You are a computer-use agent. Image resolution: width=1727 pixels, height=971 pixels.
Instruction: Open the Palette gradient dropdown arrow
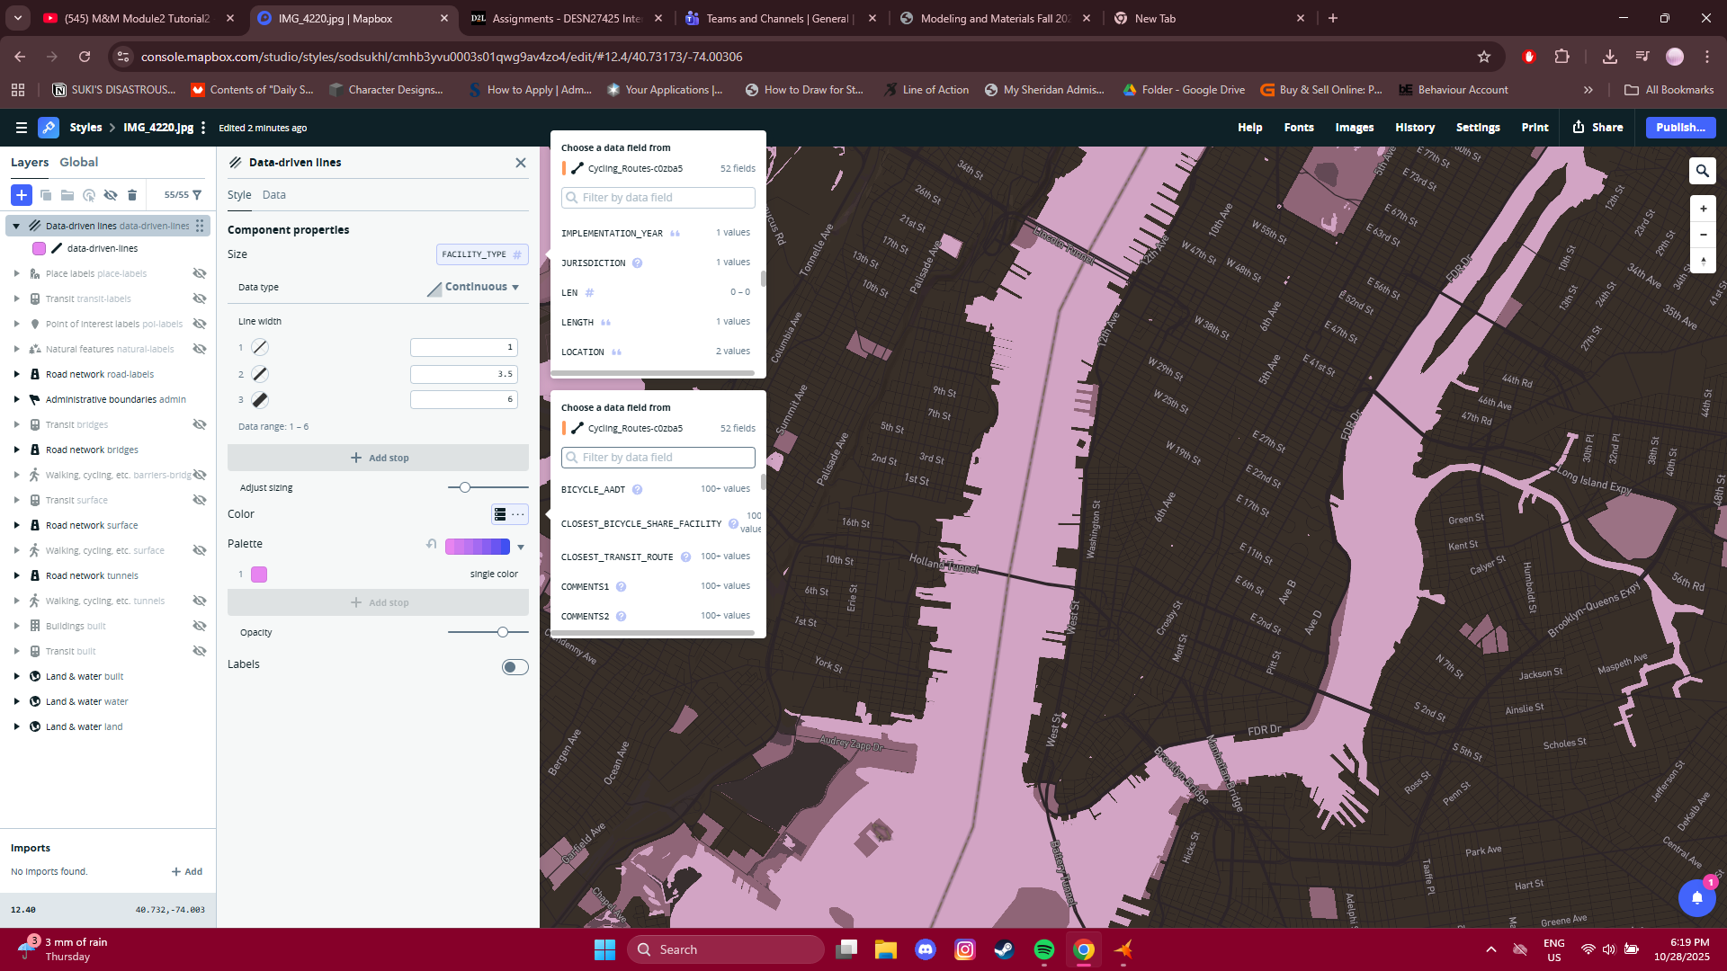[x=520, y=547]
